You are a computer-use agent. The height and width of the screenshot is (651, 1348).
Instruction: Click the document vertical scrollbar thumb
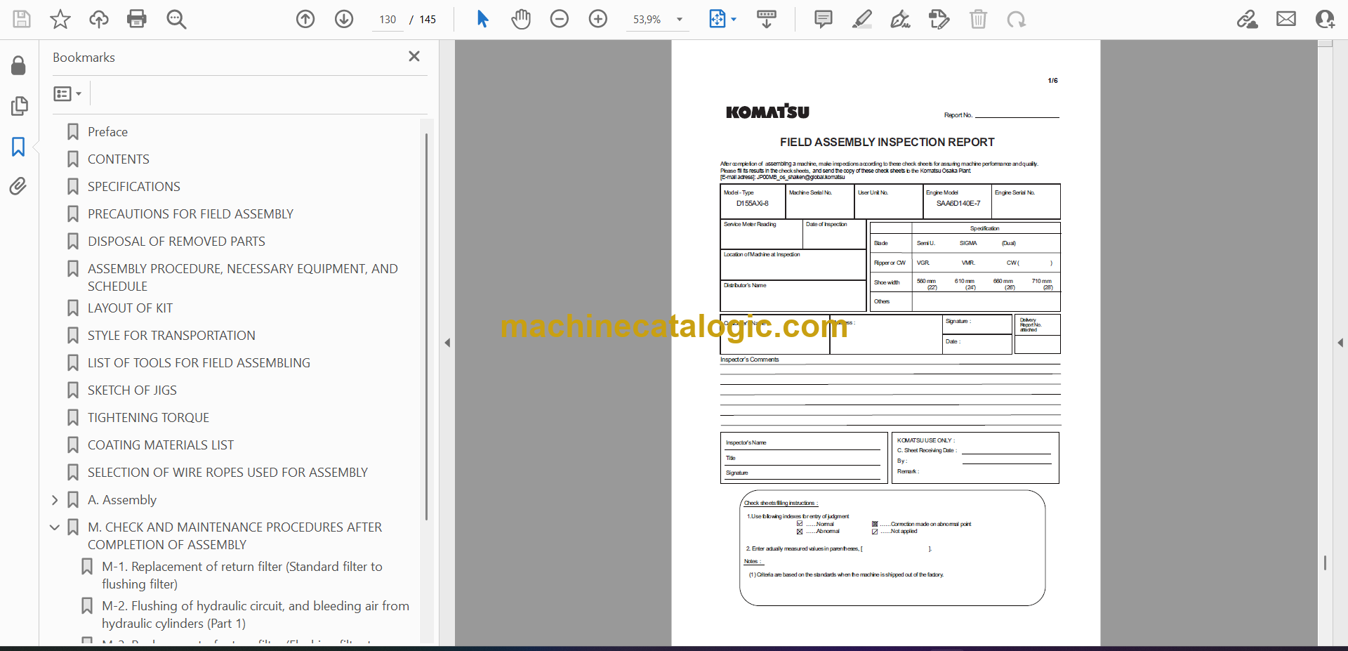[x=1325, y=563]
